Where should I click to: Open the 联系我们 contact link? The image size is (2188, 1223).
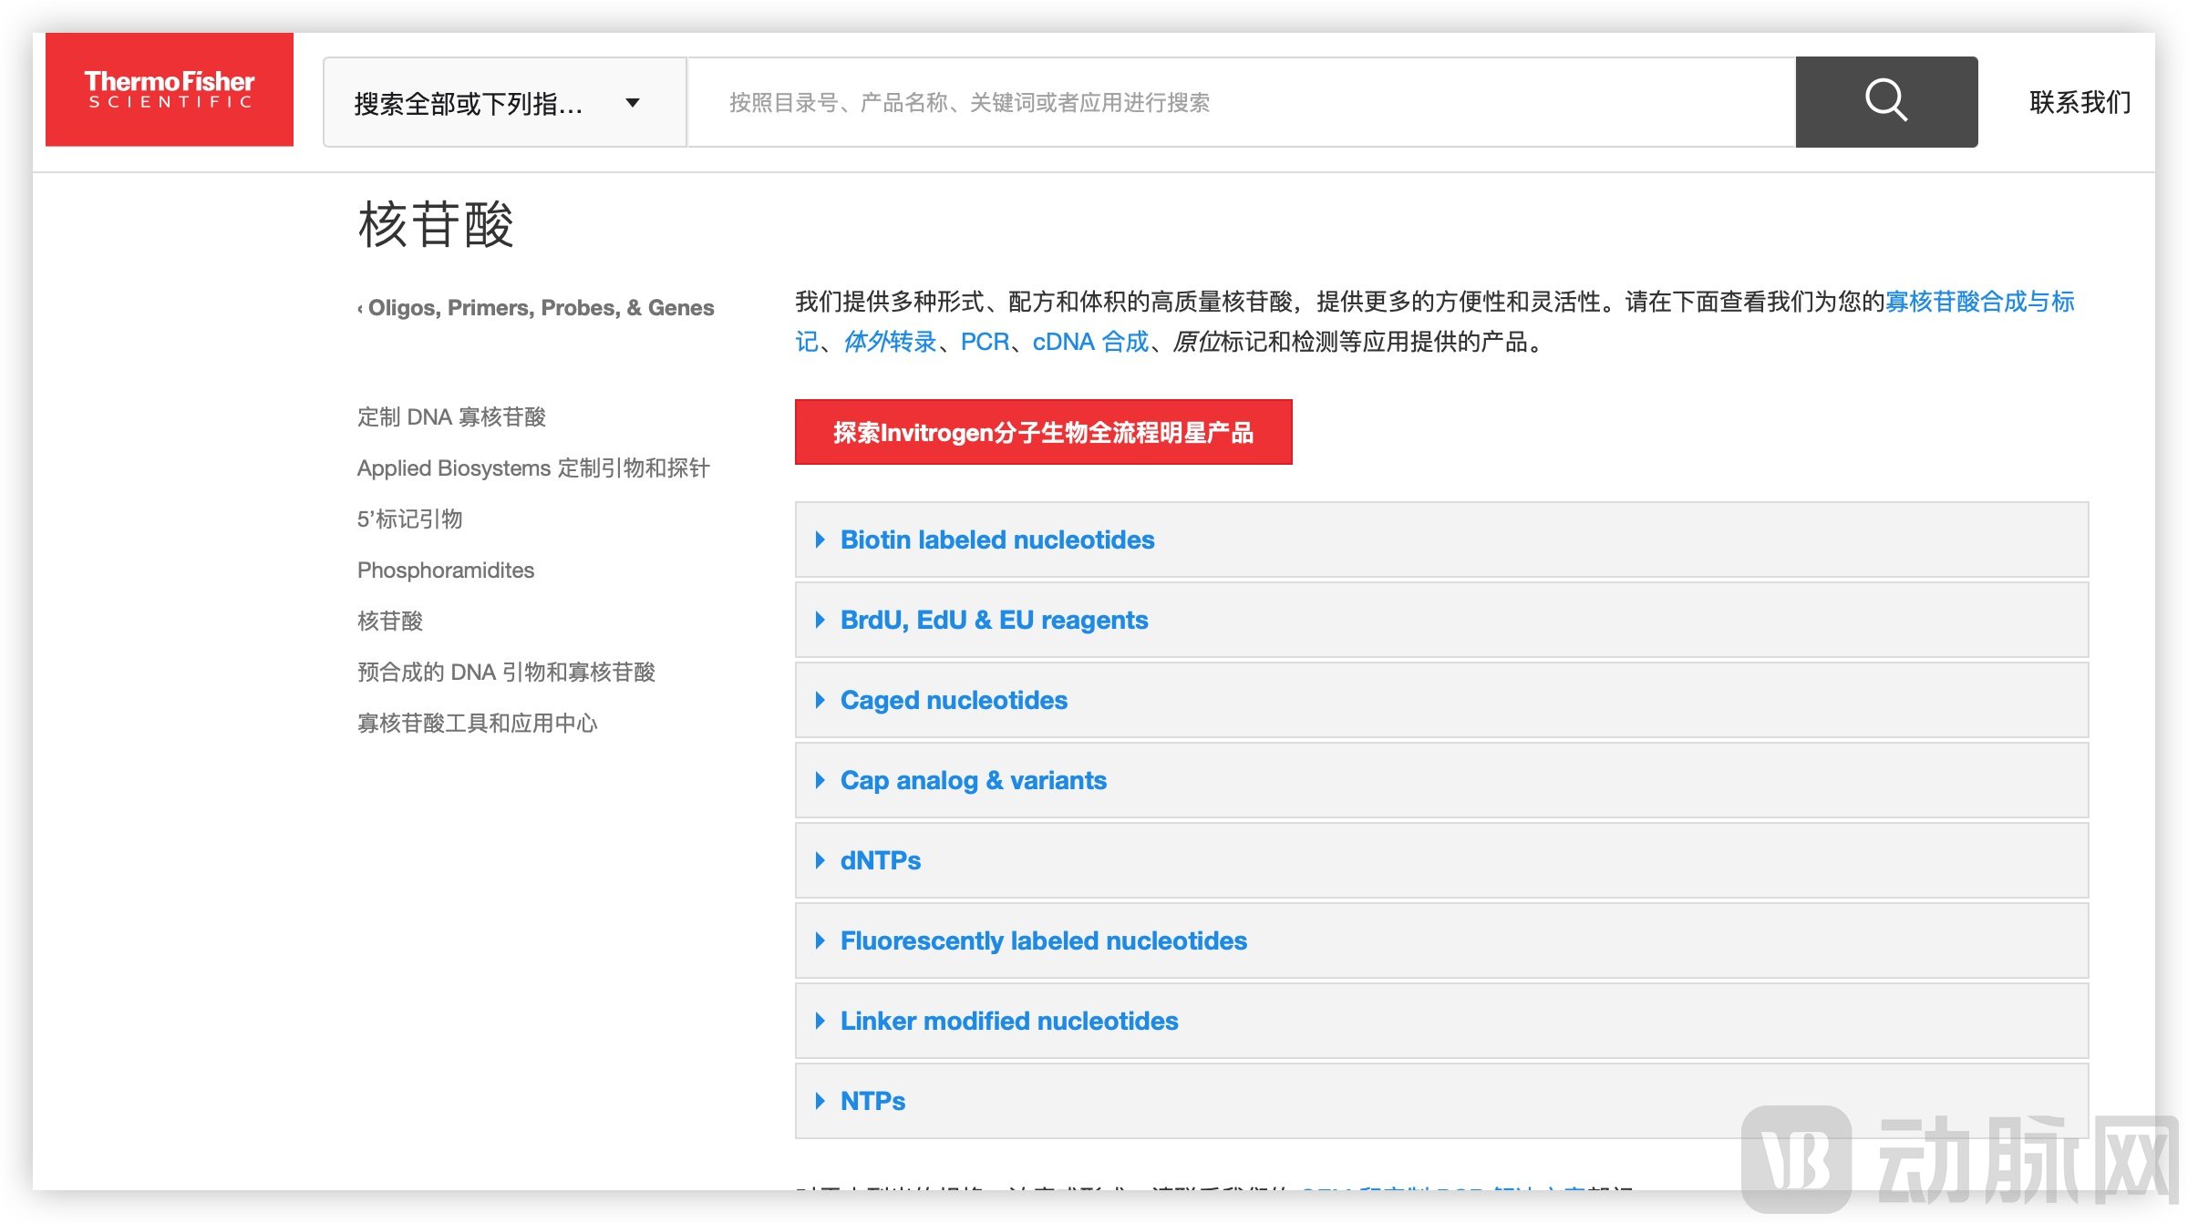point(2080,103)
